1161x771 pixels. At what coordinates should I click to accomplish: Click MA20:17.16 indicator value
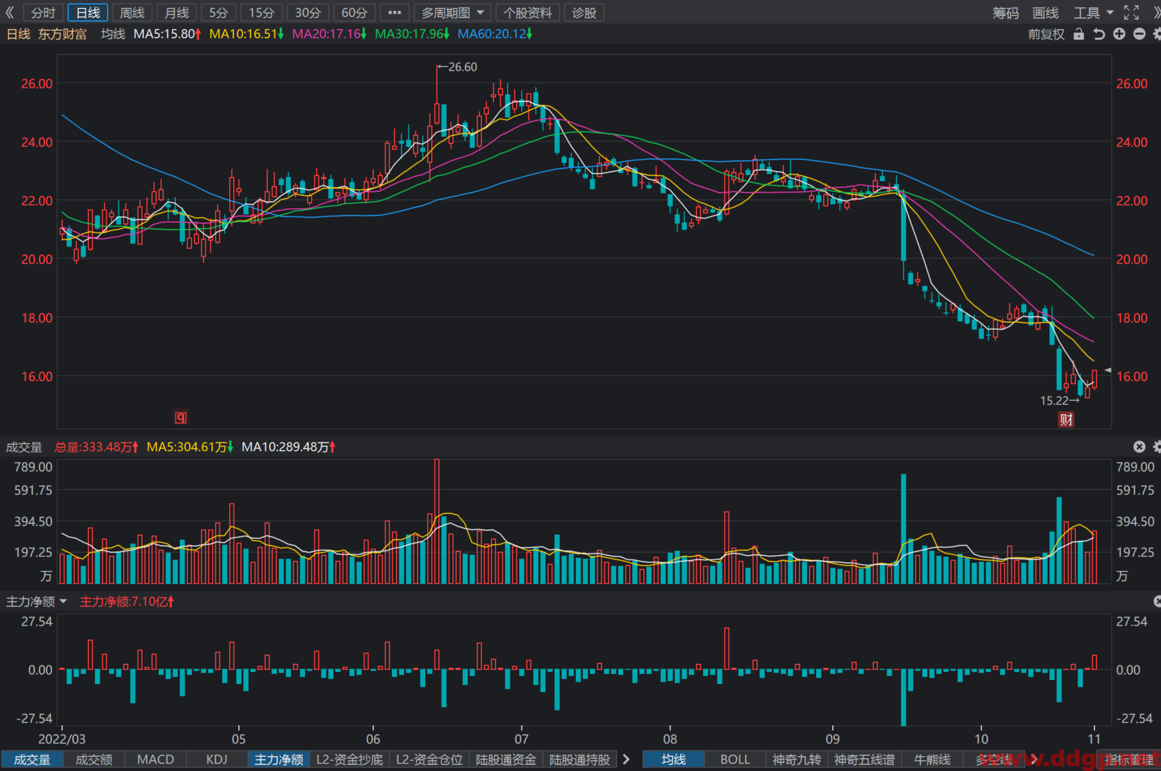(x=329, y=34)
